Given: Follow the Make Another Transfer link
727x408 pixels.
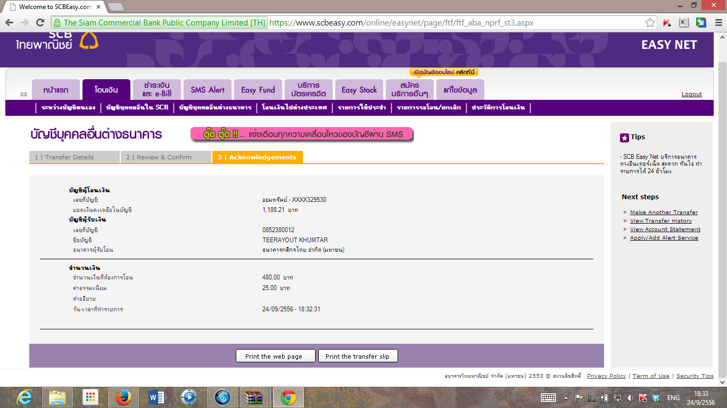Looking at the screenshot, I should 664,212.
